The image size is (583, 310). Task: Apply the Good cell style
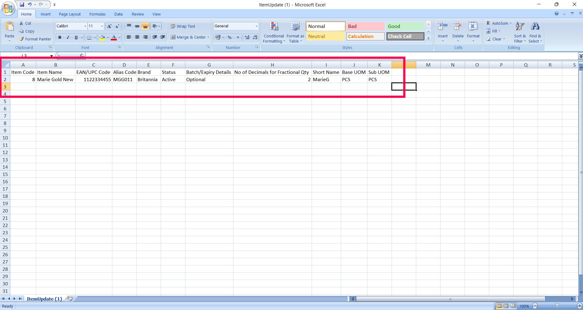point(405,26)
